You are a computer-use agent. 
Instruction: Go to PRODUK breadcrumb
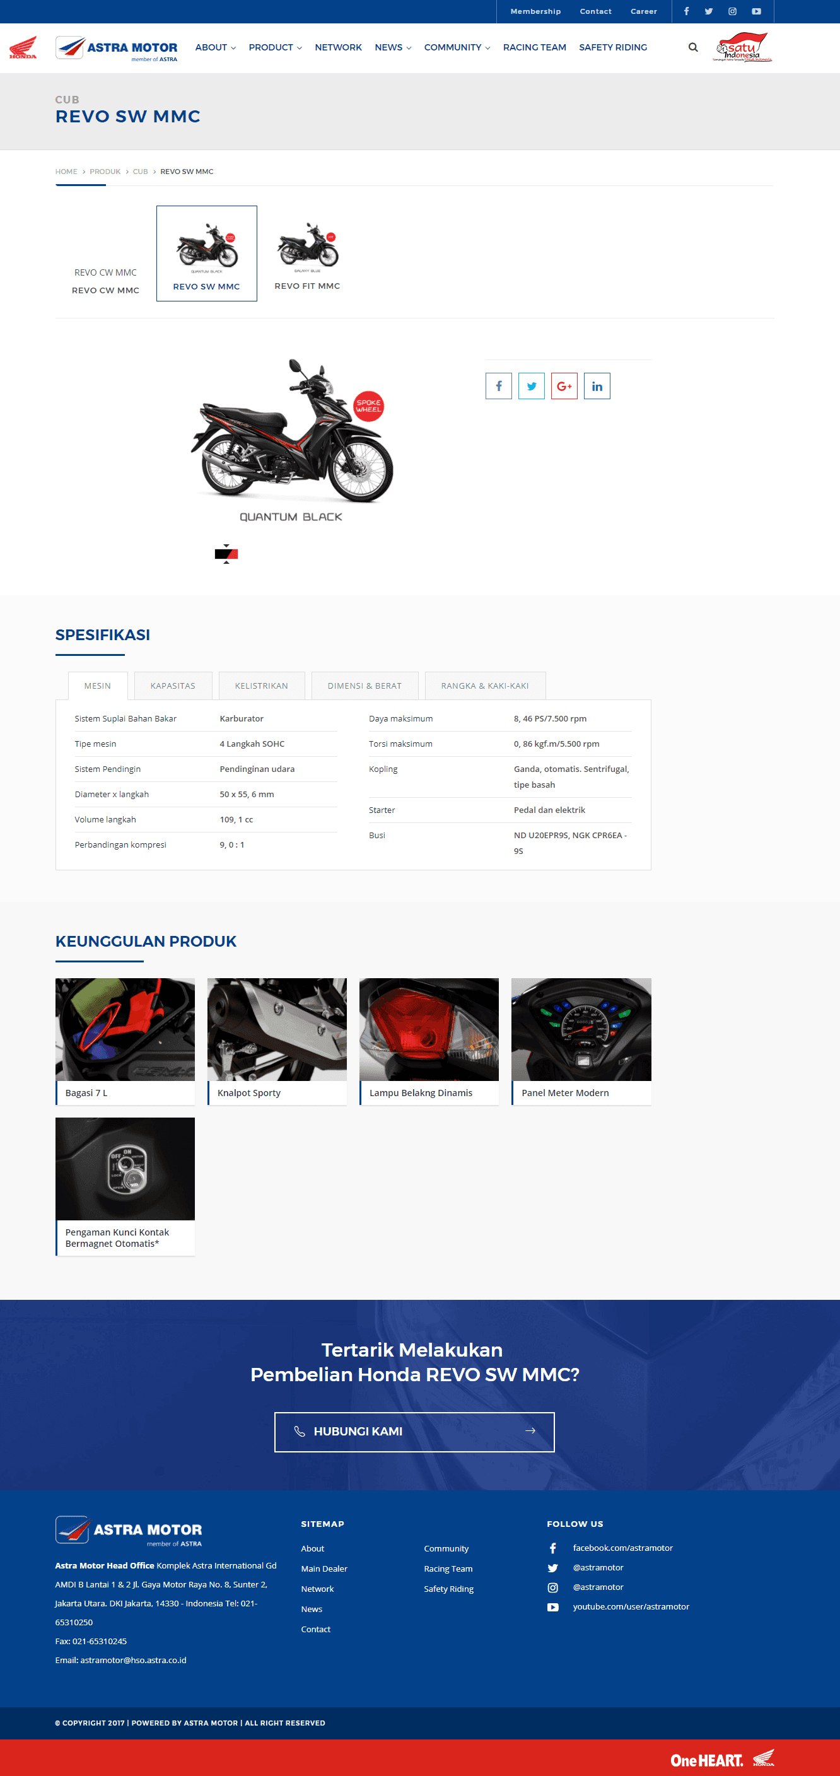coord(105,172)
